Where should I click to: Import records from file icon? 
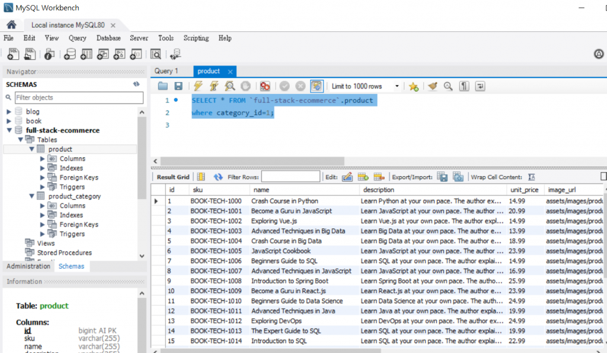pyautogui.click(x=458, y=177)
